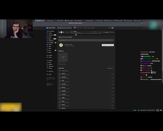Viewport: 163px width, 131px height.
Task: Open Музыка in the left sidebar
Action: tap(49, 45)
